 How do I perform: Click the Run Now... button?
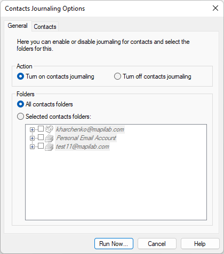point(114,244)
